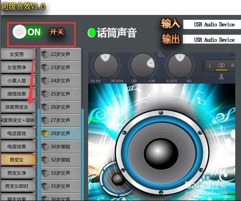Select the 29岁女声 preset text

[60, 133]
